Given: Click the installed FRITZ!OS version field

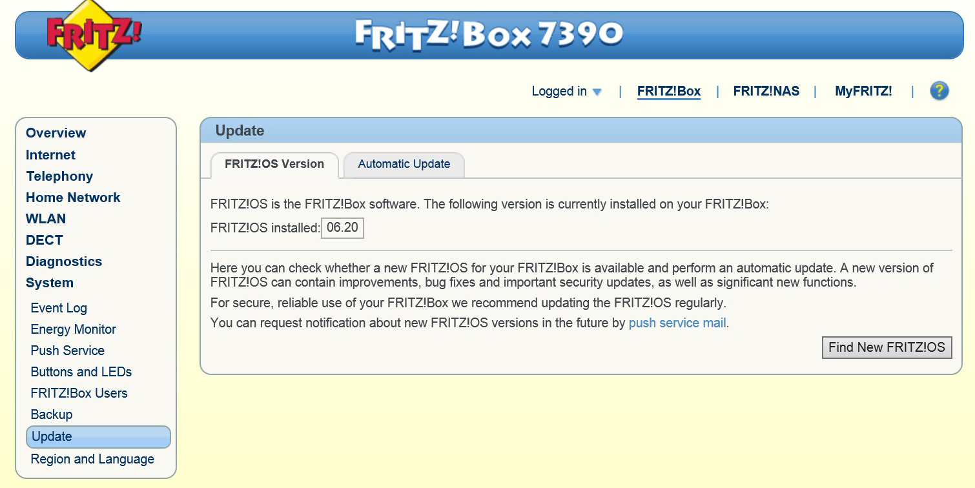Looking at the screenshot, I should (342, 228).
